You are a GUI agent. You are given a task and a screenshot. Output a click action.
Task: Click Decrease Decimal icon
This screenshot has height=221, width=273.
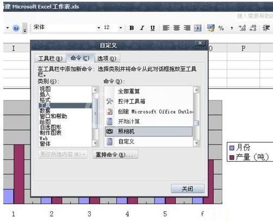253,28
